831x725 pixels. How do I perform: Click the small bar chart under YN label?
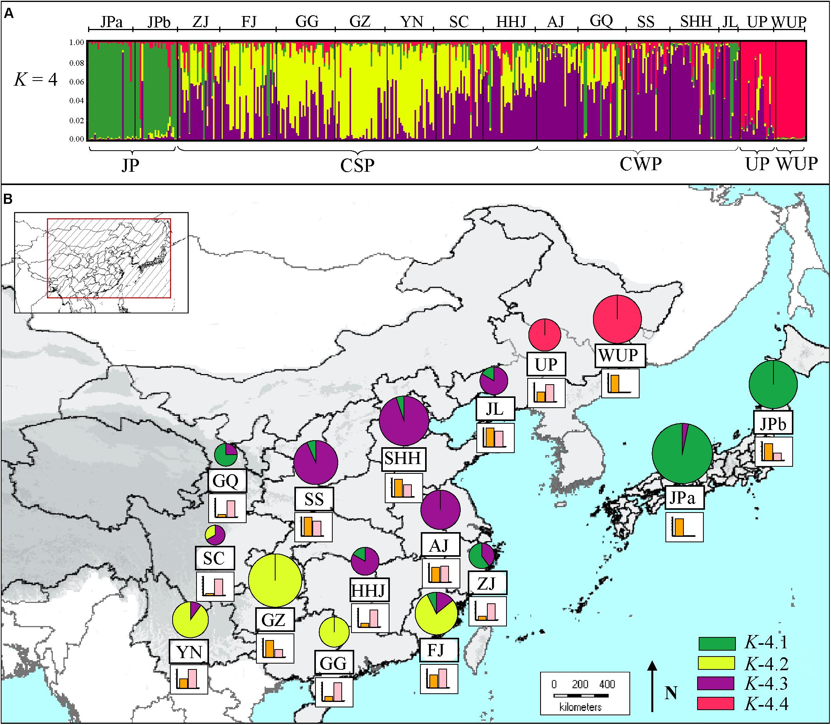(x=189, y=679)
